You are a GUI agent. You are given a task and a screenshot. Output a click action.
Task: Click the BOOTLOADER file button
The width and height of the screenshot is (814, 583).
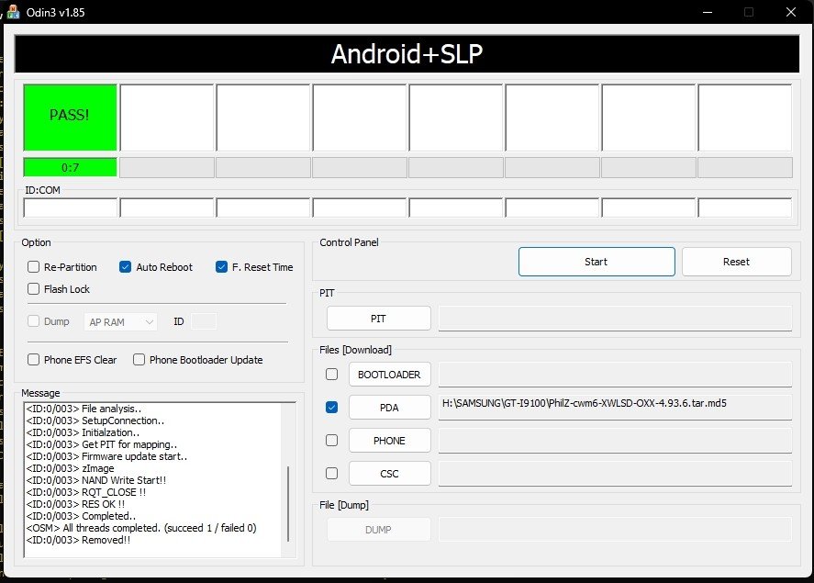[389, 375]
